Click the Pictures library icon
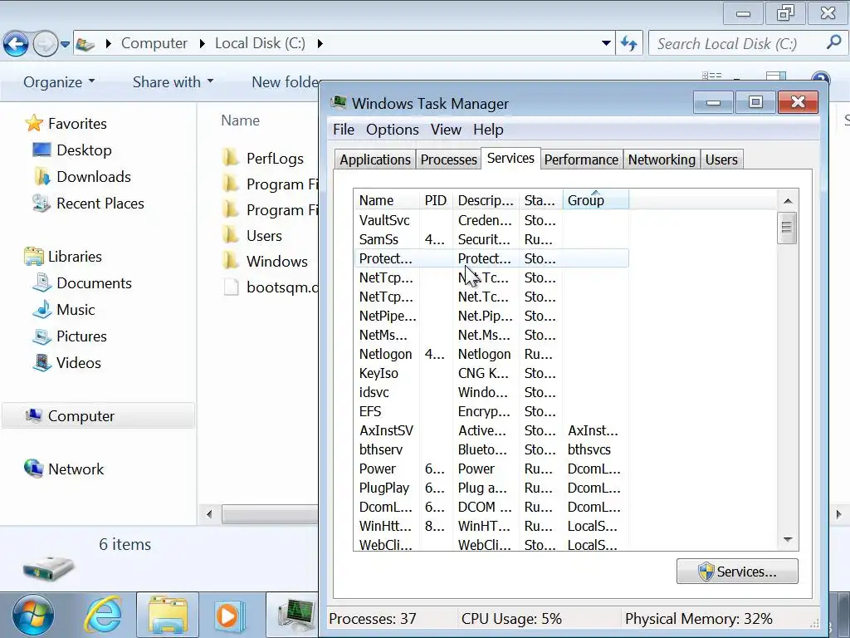The height and width of the screenshot is (638, 850). coord(42,336)
